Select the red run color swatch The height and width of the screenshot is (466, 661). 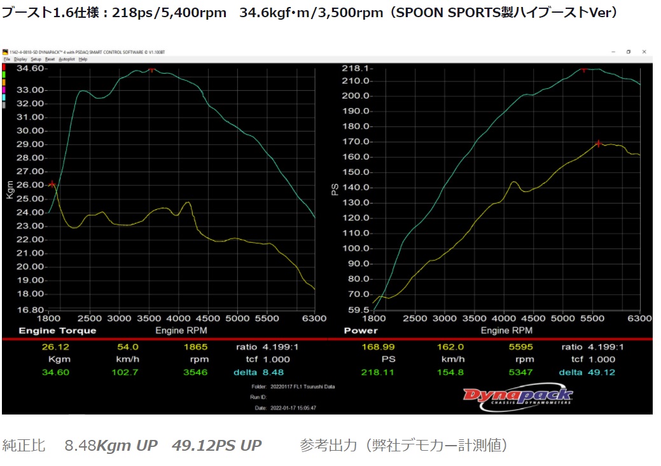4,67
